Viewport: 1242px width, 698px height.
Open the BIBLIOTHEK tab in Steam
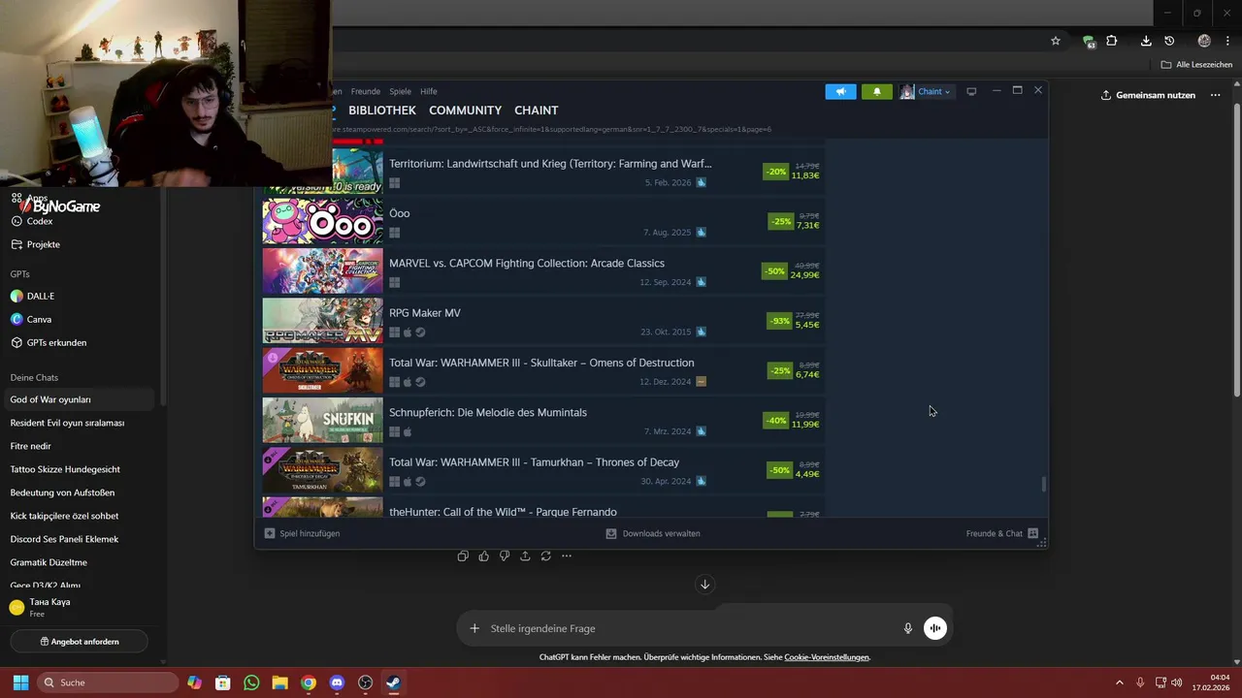coord(382,111)
